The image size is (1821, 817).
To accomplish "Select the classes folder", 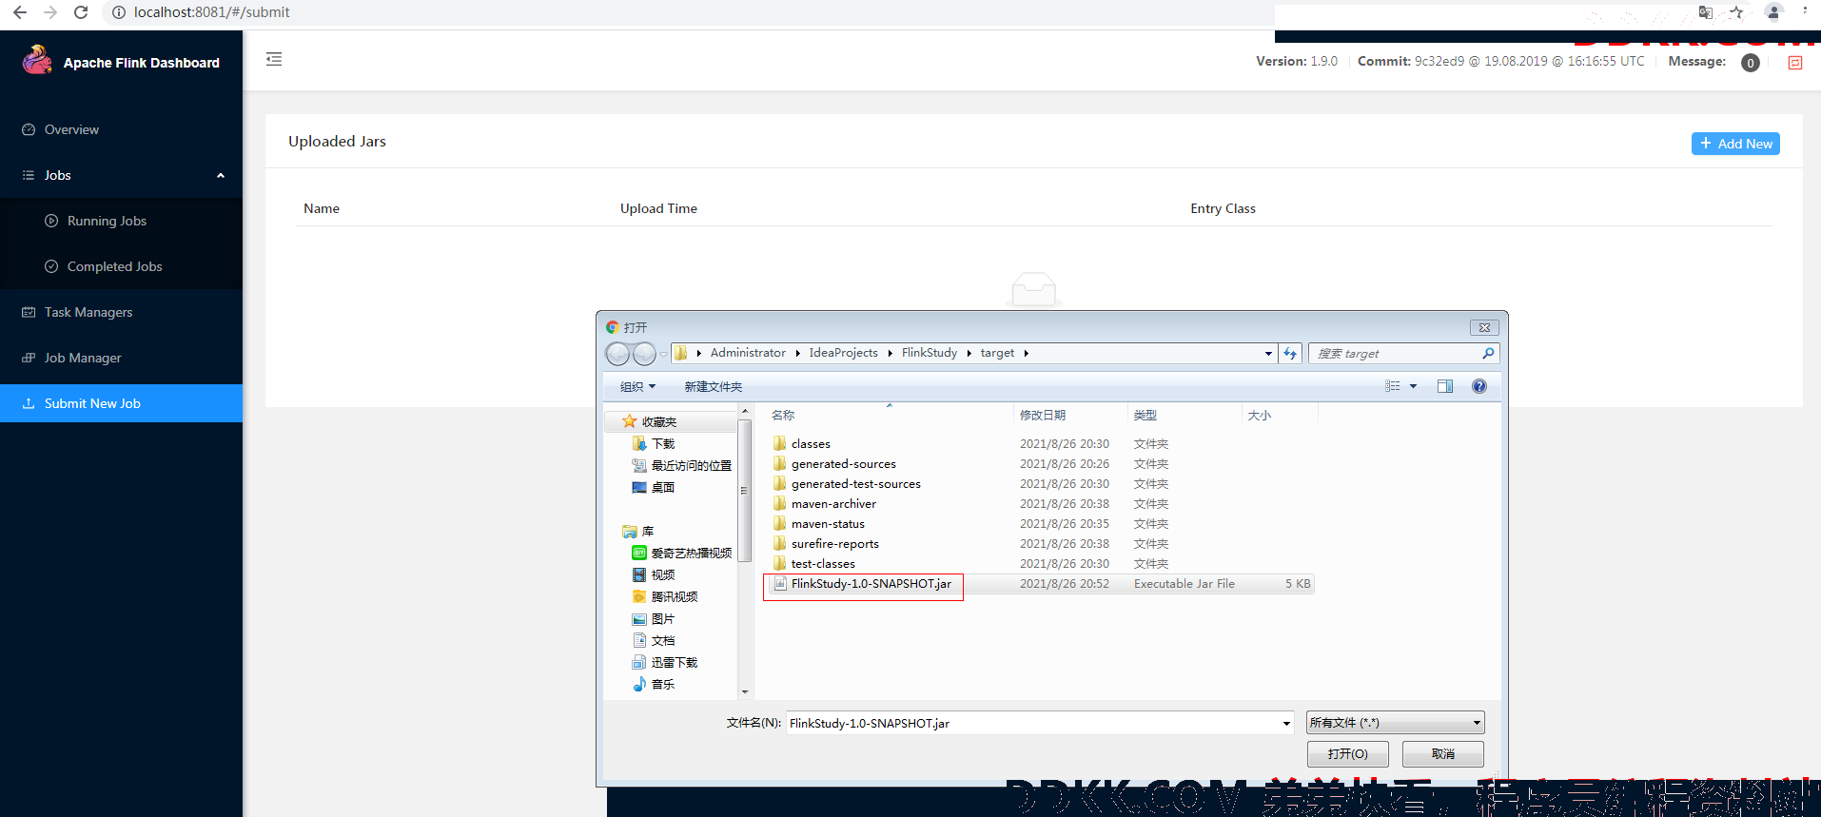I will (811, 444).
